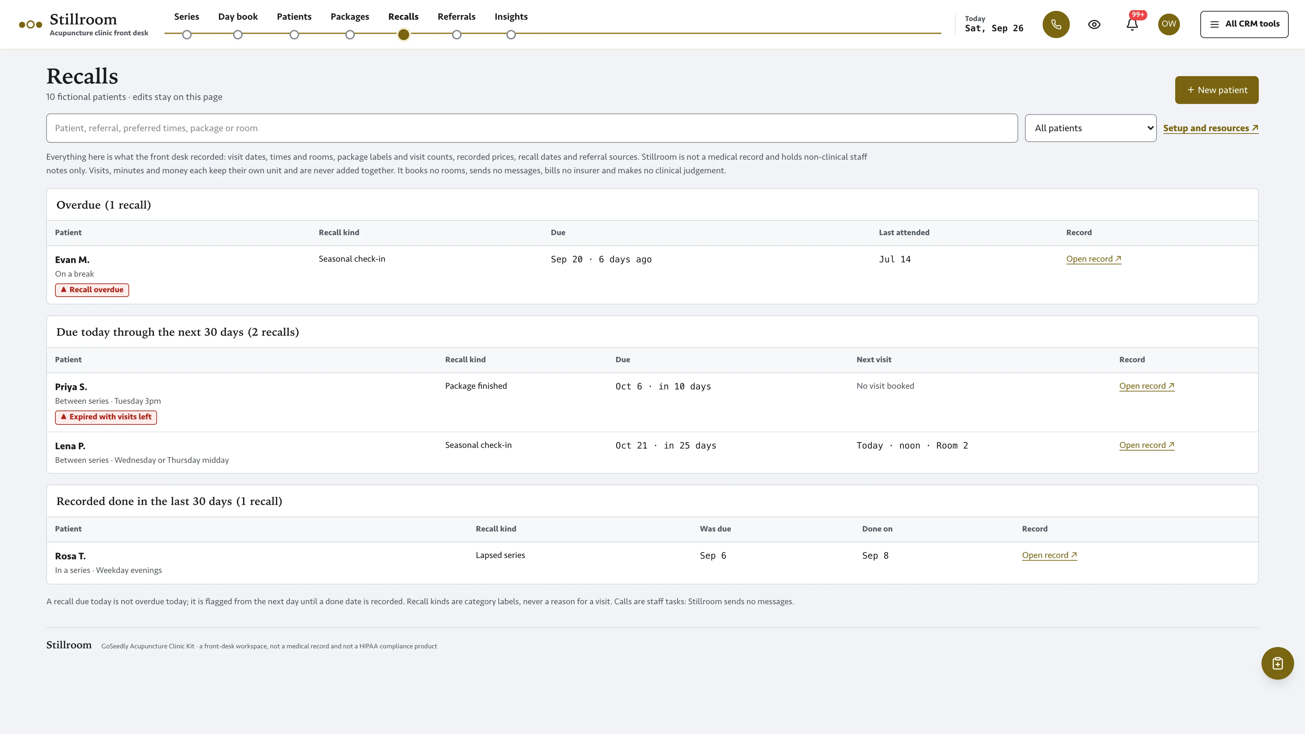Open record for Evan M.

1094,259
